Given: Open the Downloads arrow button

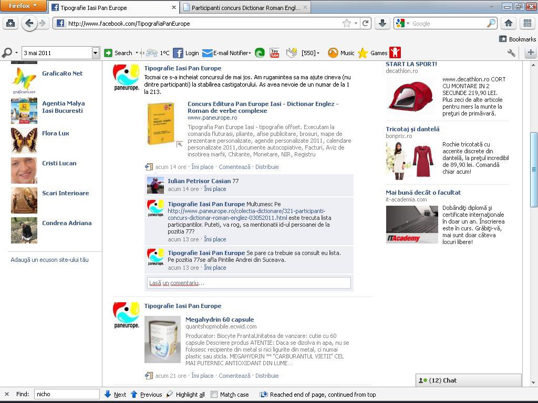Looking at the screenshot, I should click(382, 23).
